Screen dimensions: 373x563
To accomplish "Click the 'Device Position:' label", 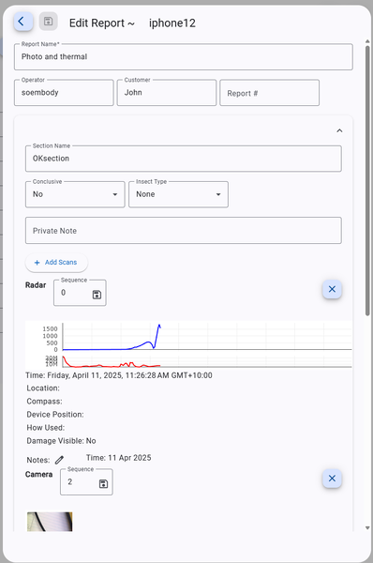I will click(x=55, y=415).
